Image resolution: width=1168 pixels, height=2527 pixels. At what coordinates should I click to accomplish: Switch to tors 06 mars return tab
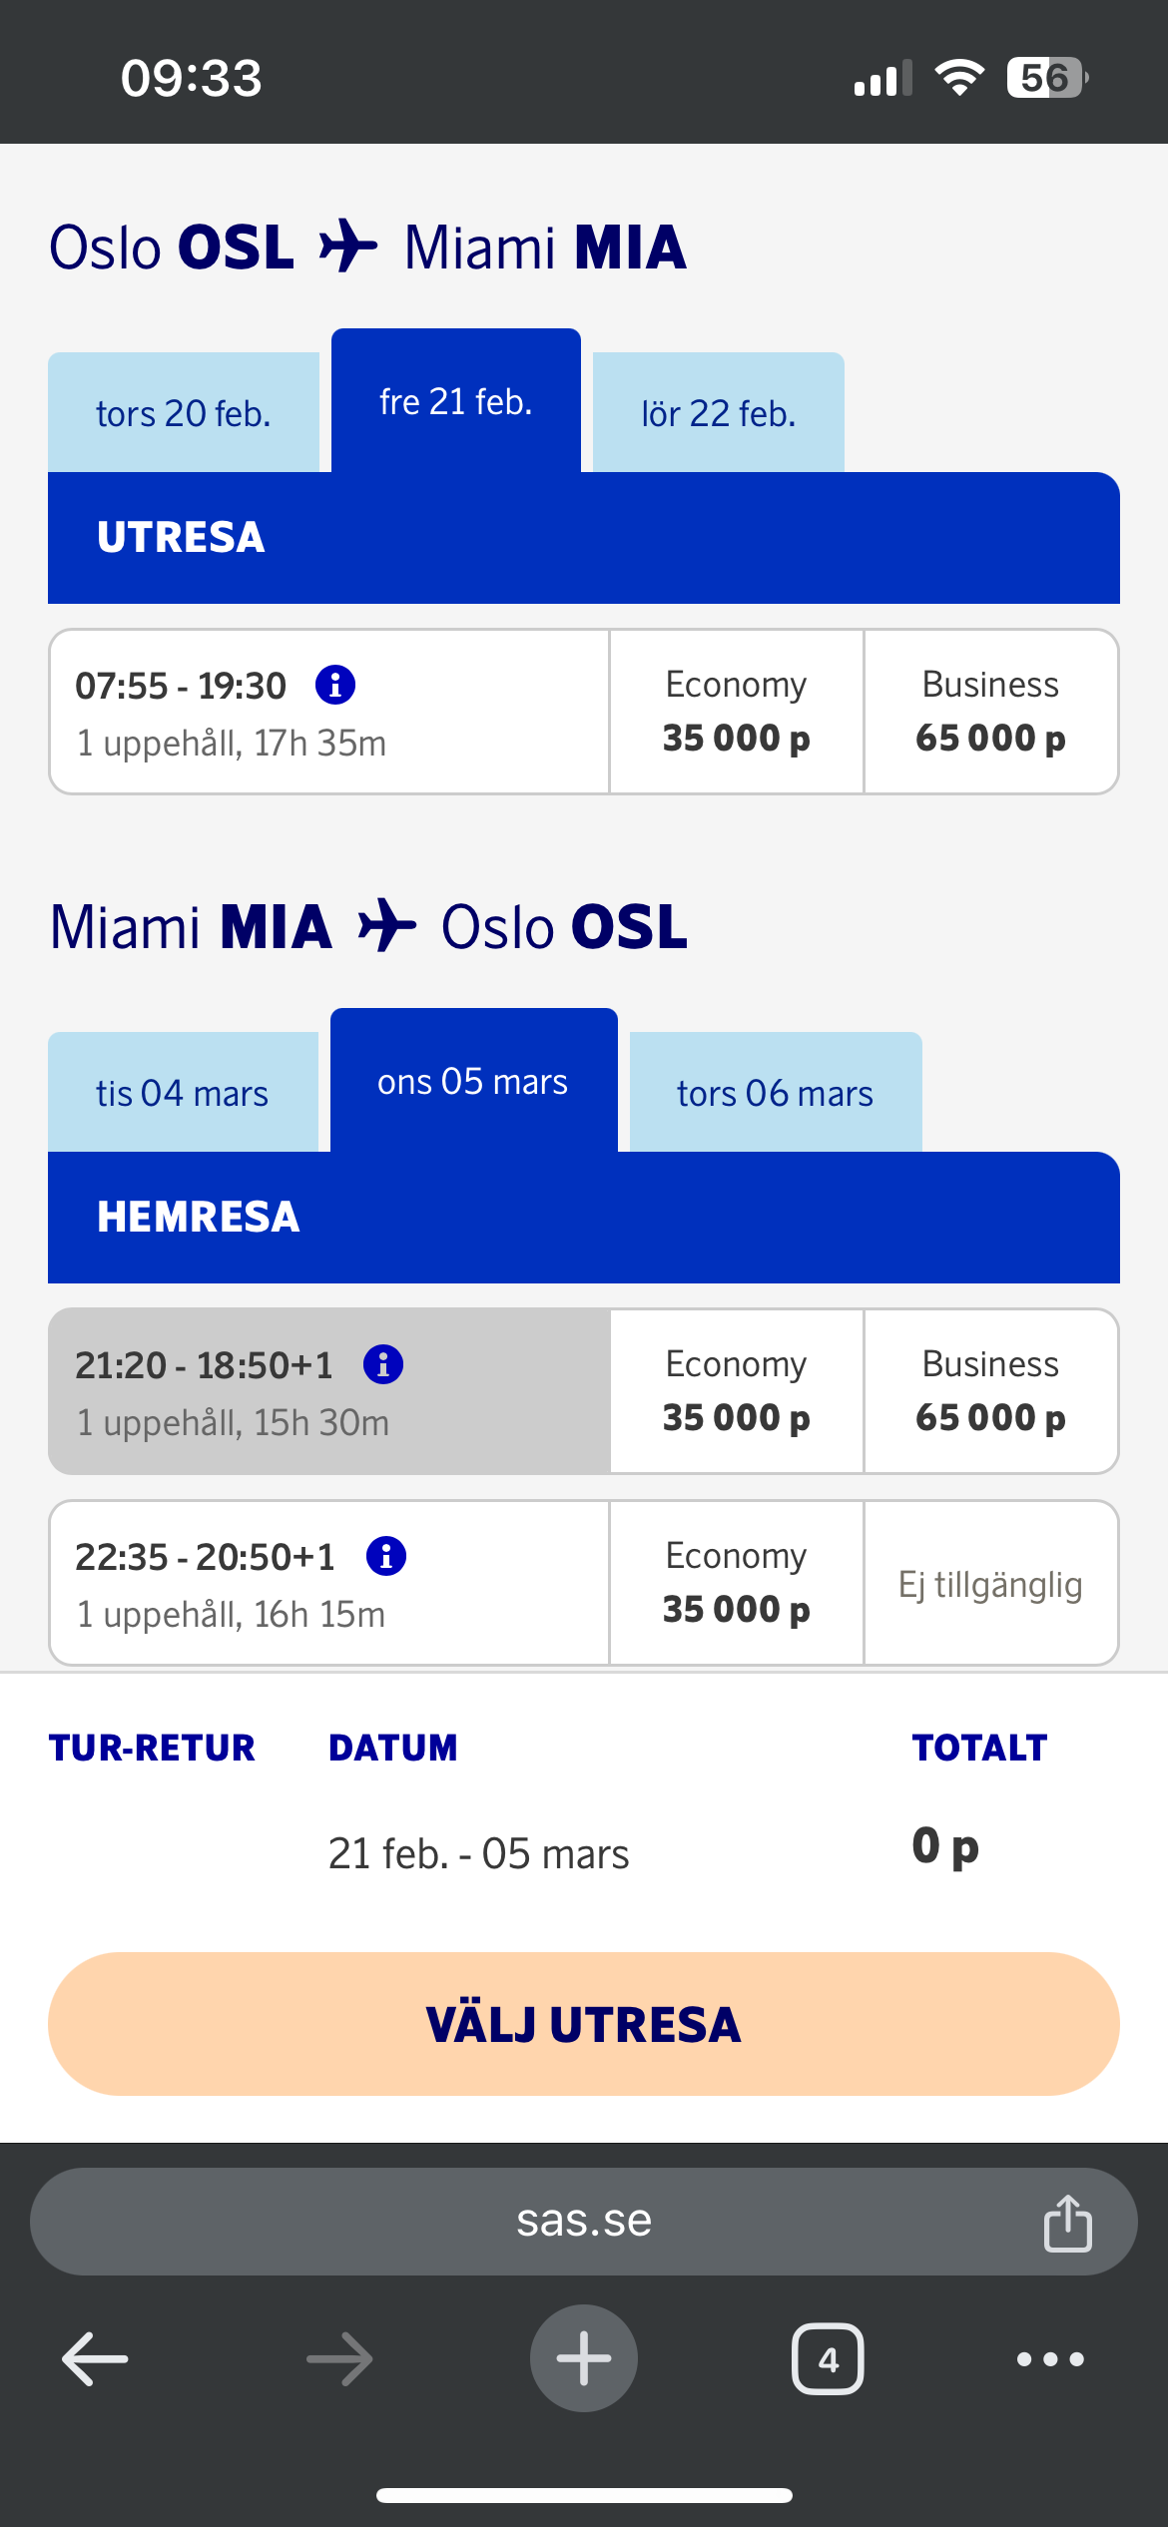pyautogui.click(x=776, y=1093)
